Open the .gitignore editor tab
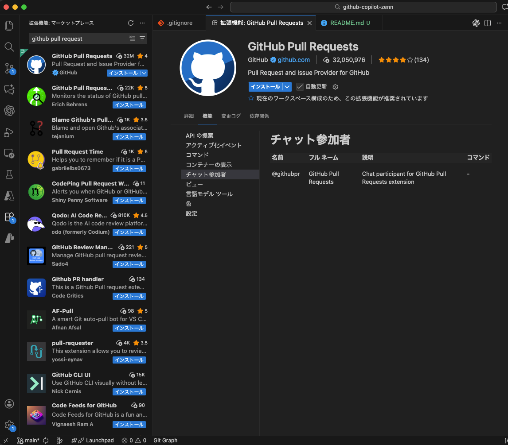 (179, 23)
